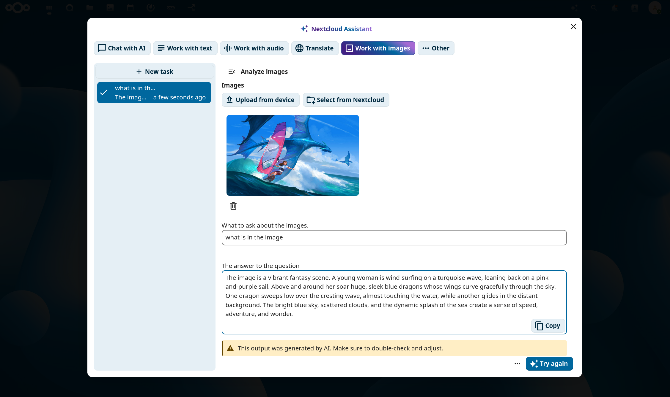670x397 pixels.
Task: Click Upload from device button
Action: [260, 100]
